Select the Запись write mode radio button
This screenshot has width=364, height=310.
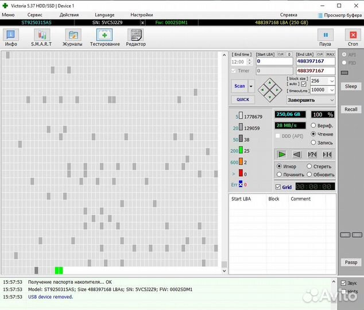(313, 142)
